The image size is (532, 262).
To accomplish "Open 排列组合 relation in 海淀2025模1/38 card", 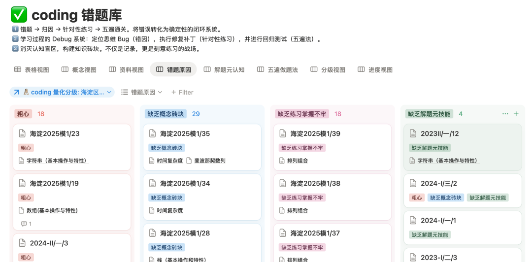I will point(294,210).
